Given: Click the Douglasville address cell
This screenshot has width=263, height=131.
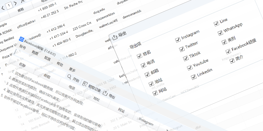Looking at the screenshot, I should pyautogui.click(x=85, y=33).
